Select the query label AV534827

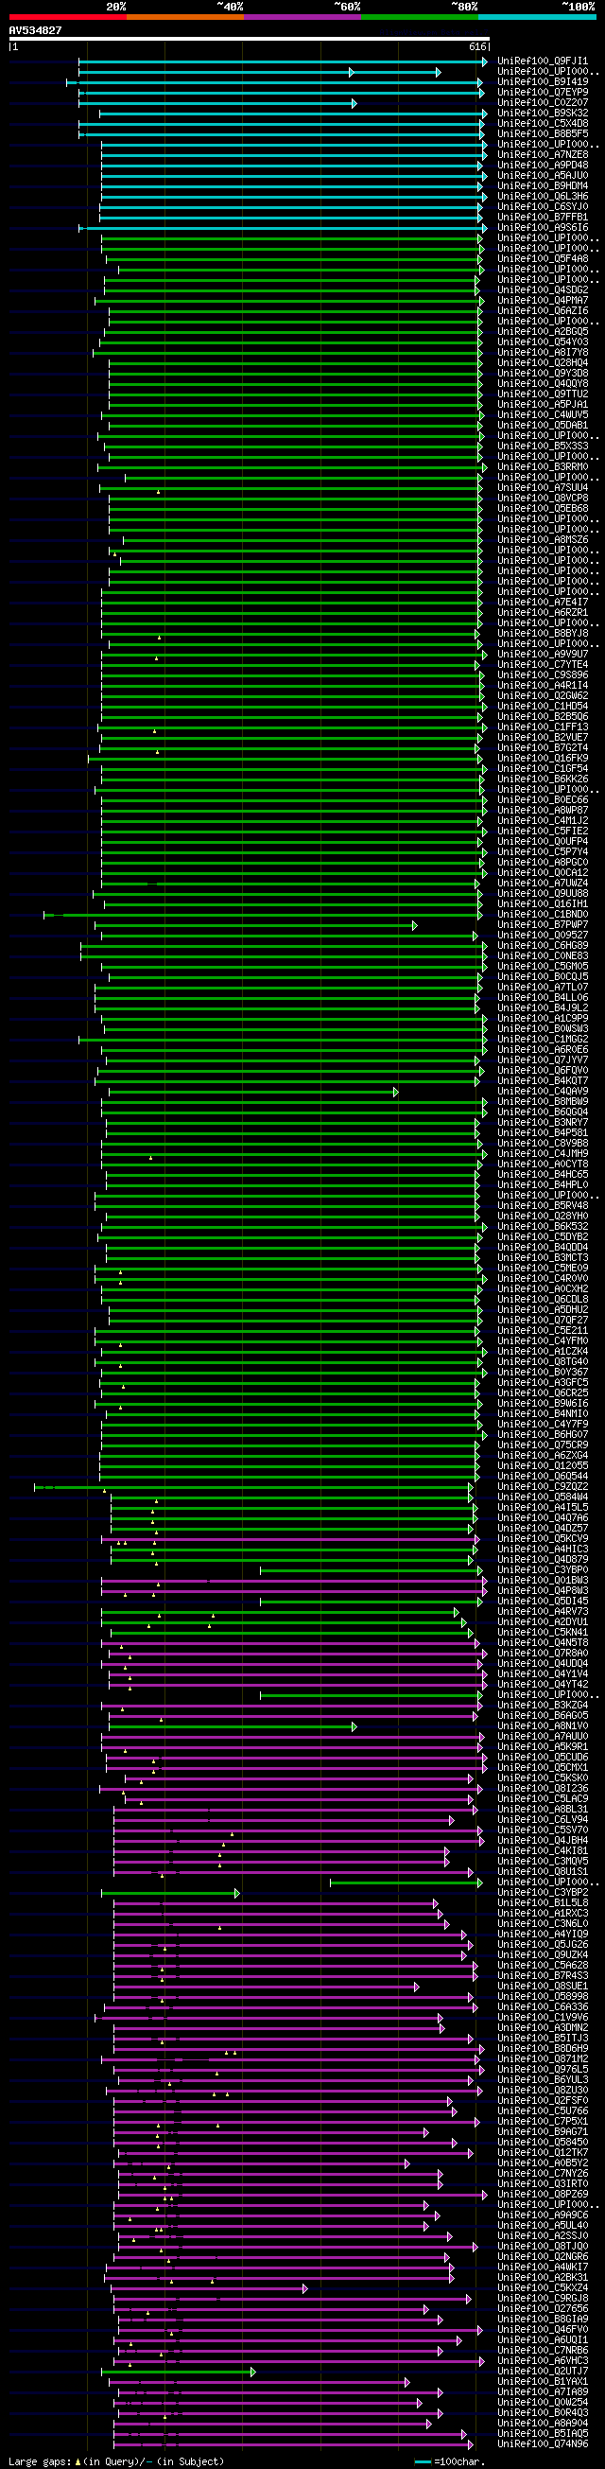35,30
